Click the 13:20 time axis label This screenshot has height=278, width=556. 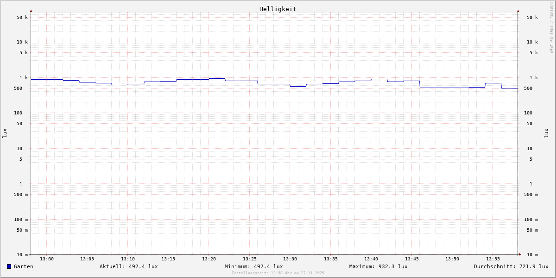[209, 259]
